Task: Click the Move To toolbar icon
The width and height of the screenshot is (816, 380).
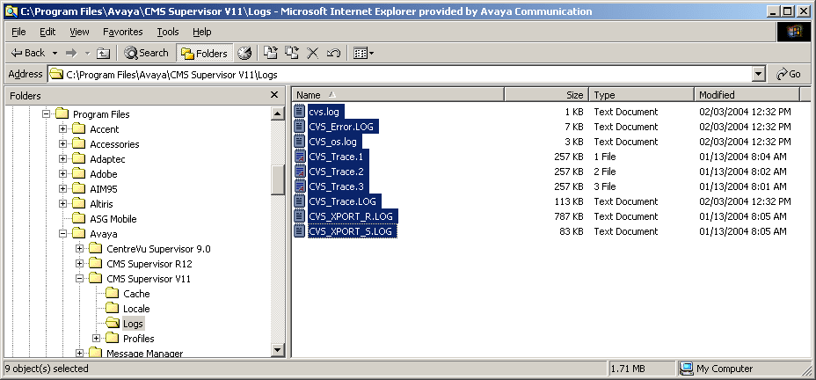Action: pos(271,53)
